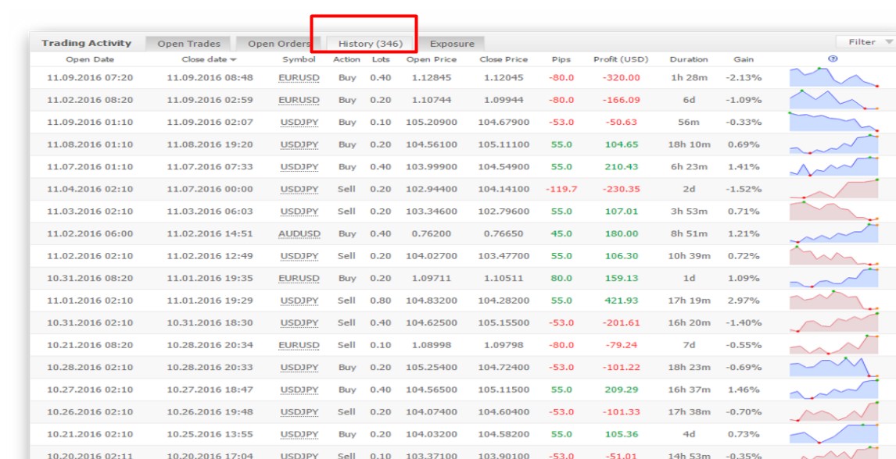Select the -166.09 profit value
The image size is (896, 459).
(621, 100)
